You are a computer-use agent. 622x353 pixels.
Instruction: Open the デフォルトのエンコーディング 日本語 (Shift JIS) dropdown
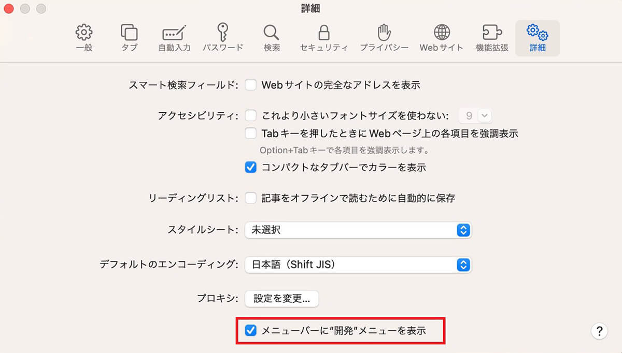pyautogui.click(x=358, y=265)
